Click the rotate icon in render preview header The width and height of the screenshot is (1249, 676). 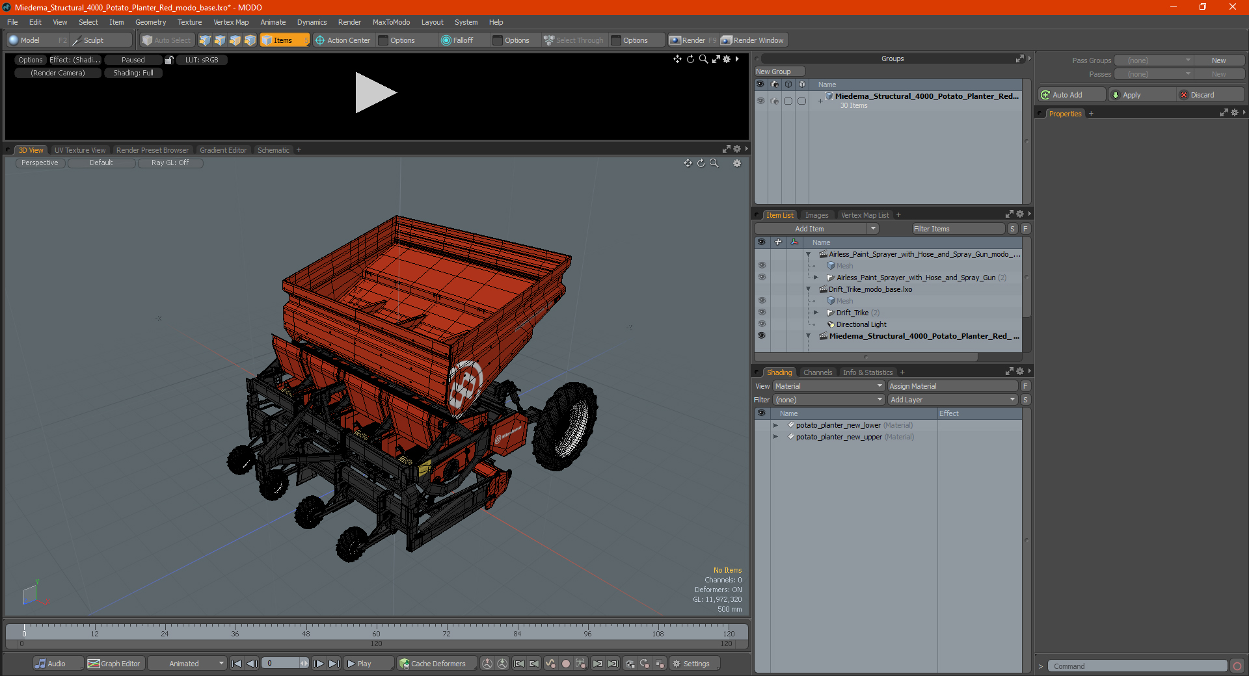tap(690, 59)
